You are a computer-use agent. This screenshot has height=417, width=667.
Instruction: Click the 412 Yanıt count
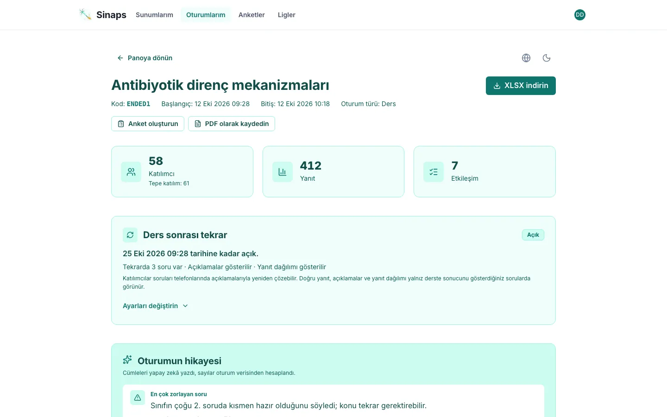pyautogui.click(x=310, y=165)
